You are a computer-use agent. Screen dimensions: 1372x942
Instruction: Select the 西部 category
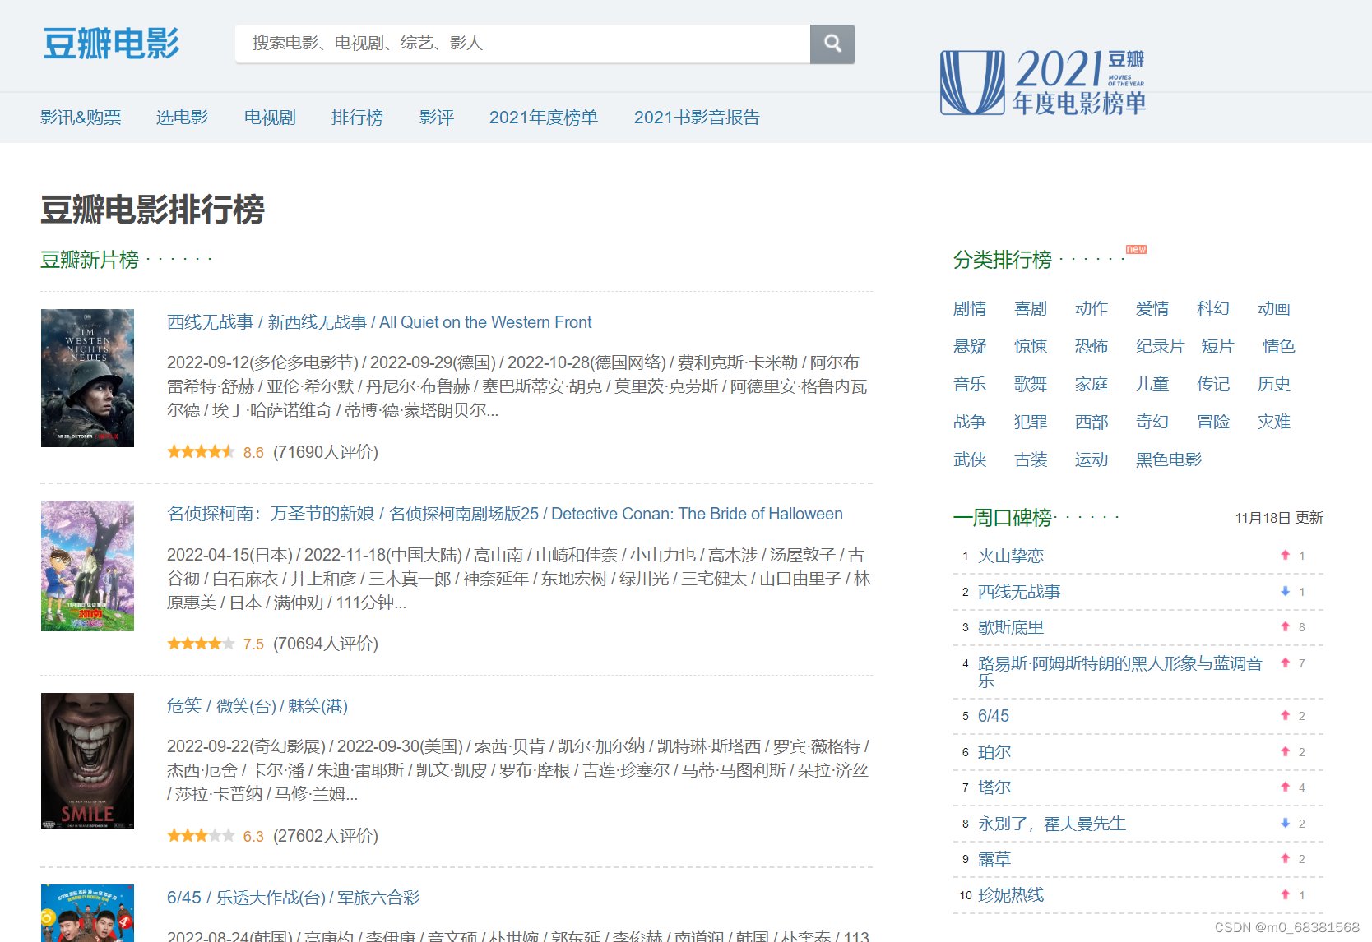tap(1092, 422)
